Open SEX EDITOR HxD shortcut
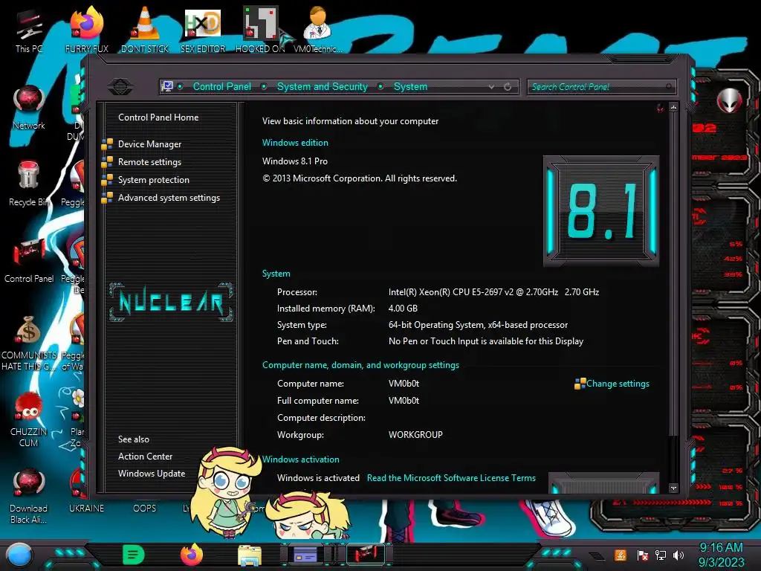The width and height of the screenshot is (761, 571). point(203,30)
